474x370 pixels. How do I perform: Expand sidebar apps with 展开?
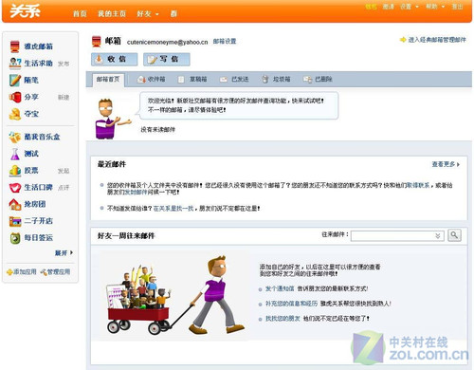(64, 253)
